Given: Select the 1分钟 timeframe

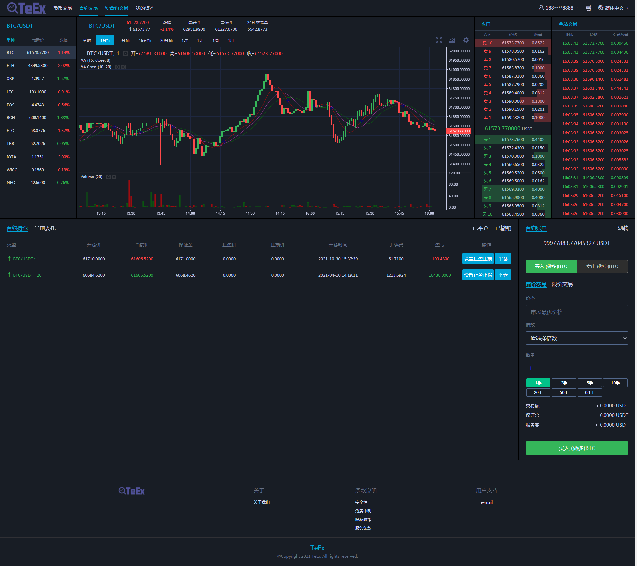Looking at the screenshot, I should tap(105, 40).
